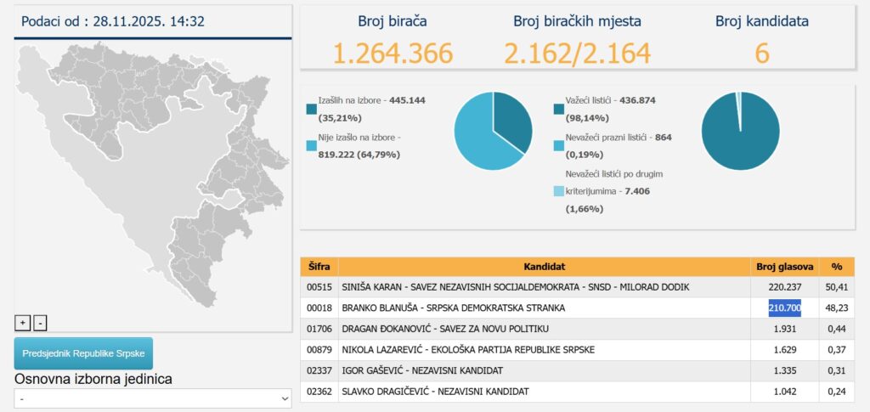The width and height of the screenshot is (870, 412).
Task: Click the dark teal Izašlih na izbore swatch
Action: click(x=311, y=109)
